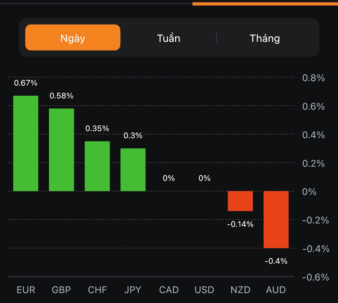Switch to the Tuần tab
Screen dimensions: 338x303
point(168,38)
